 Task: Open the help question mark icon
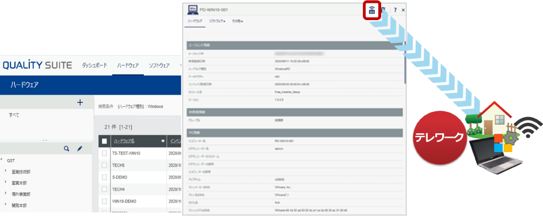tap(395, 10)
